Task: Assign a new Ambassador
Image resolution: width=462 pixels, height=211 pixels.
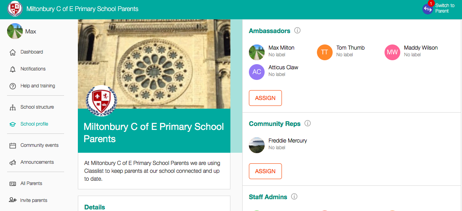Action: (265, 98)
